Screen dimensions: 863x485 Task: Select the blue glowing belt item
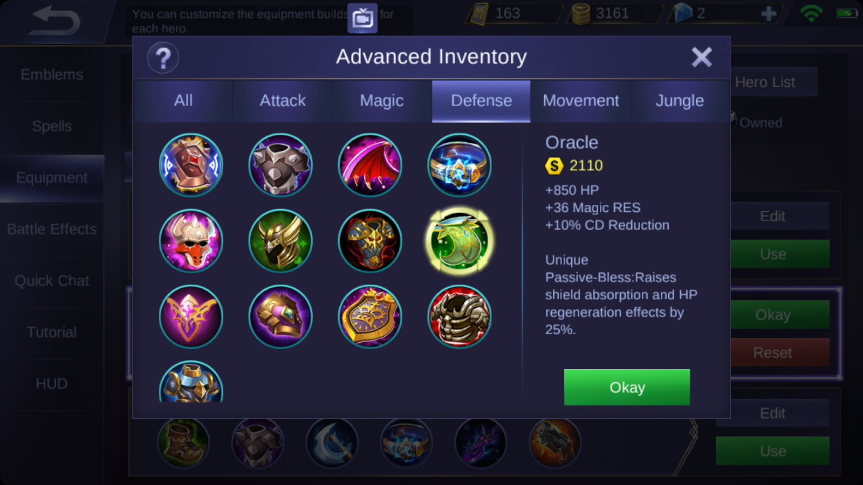coord(459,165)
